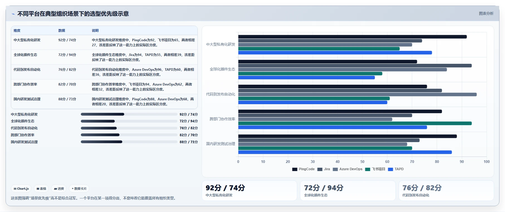Click the 说明 table column header
The width and height of the screenshot is (505, 212).
[x=95, y=31]
